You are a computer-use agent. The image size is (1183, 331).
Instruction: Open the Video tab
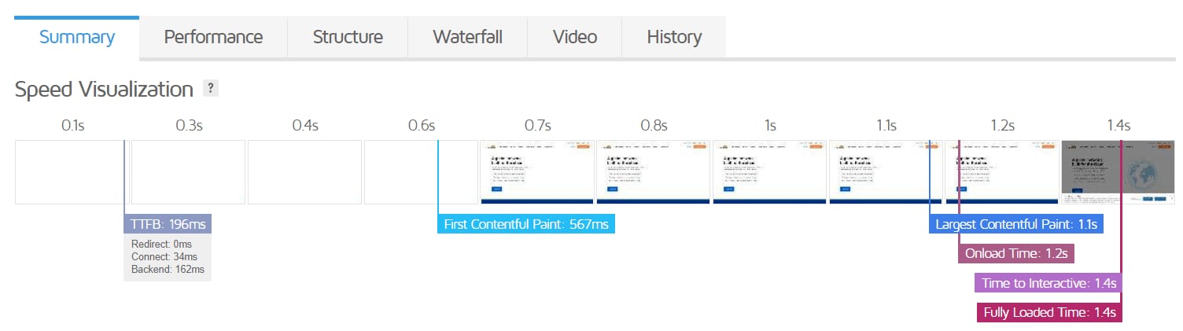pyautogui.click(x=574, y=37)
